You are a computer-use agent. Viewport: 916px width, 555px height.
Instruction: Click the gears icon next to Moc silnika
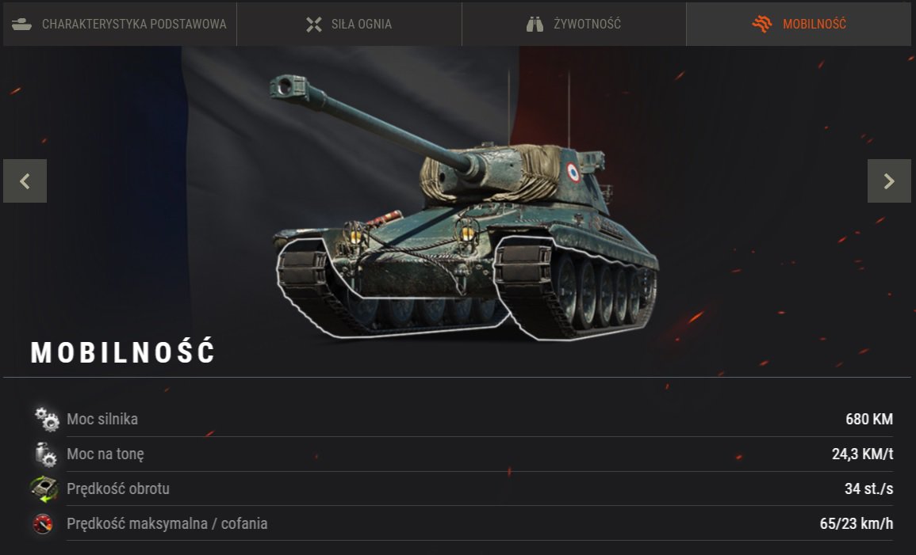pos(46,419)
